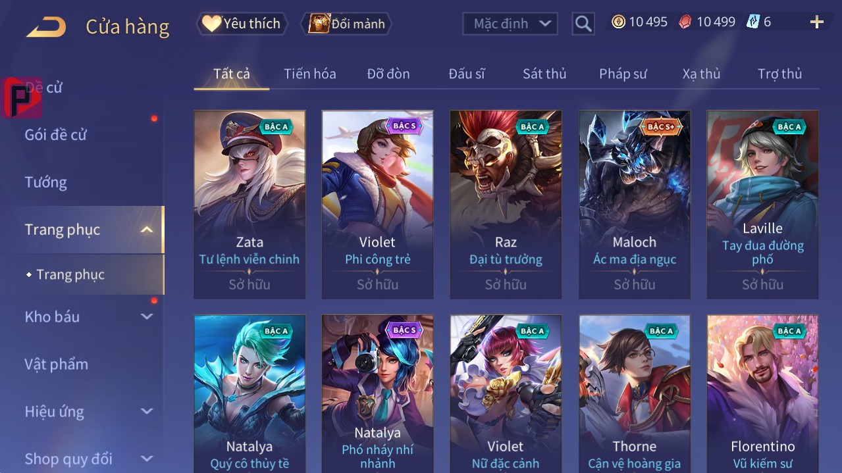Add currency with the plus icon
This screenshot has height=473, width=842.
[x=817, y=22]
